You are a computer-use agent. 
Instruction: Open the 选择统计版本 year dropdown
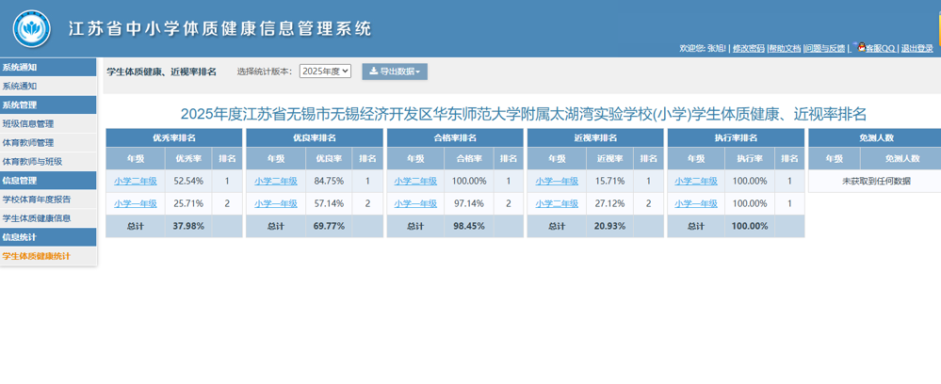click(325, 72)
